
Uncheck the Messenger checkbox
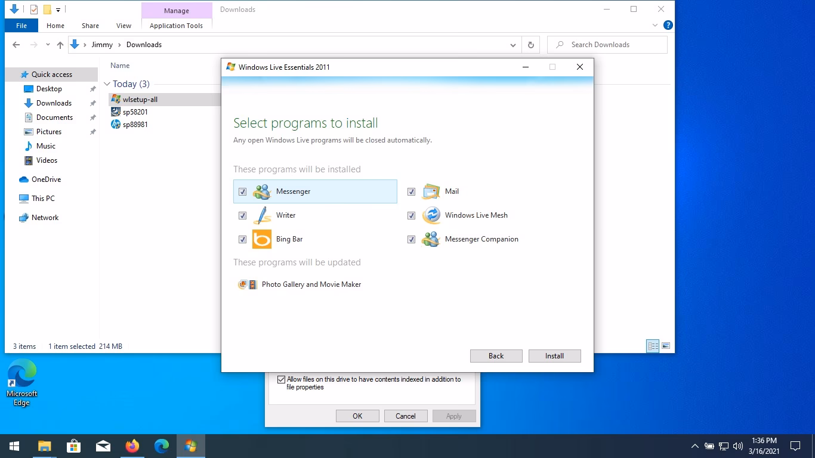coord(242,191)
